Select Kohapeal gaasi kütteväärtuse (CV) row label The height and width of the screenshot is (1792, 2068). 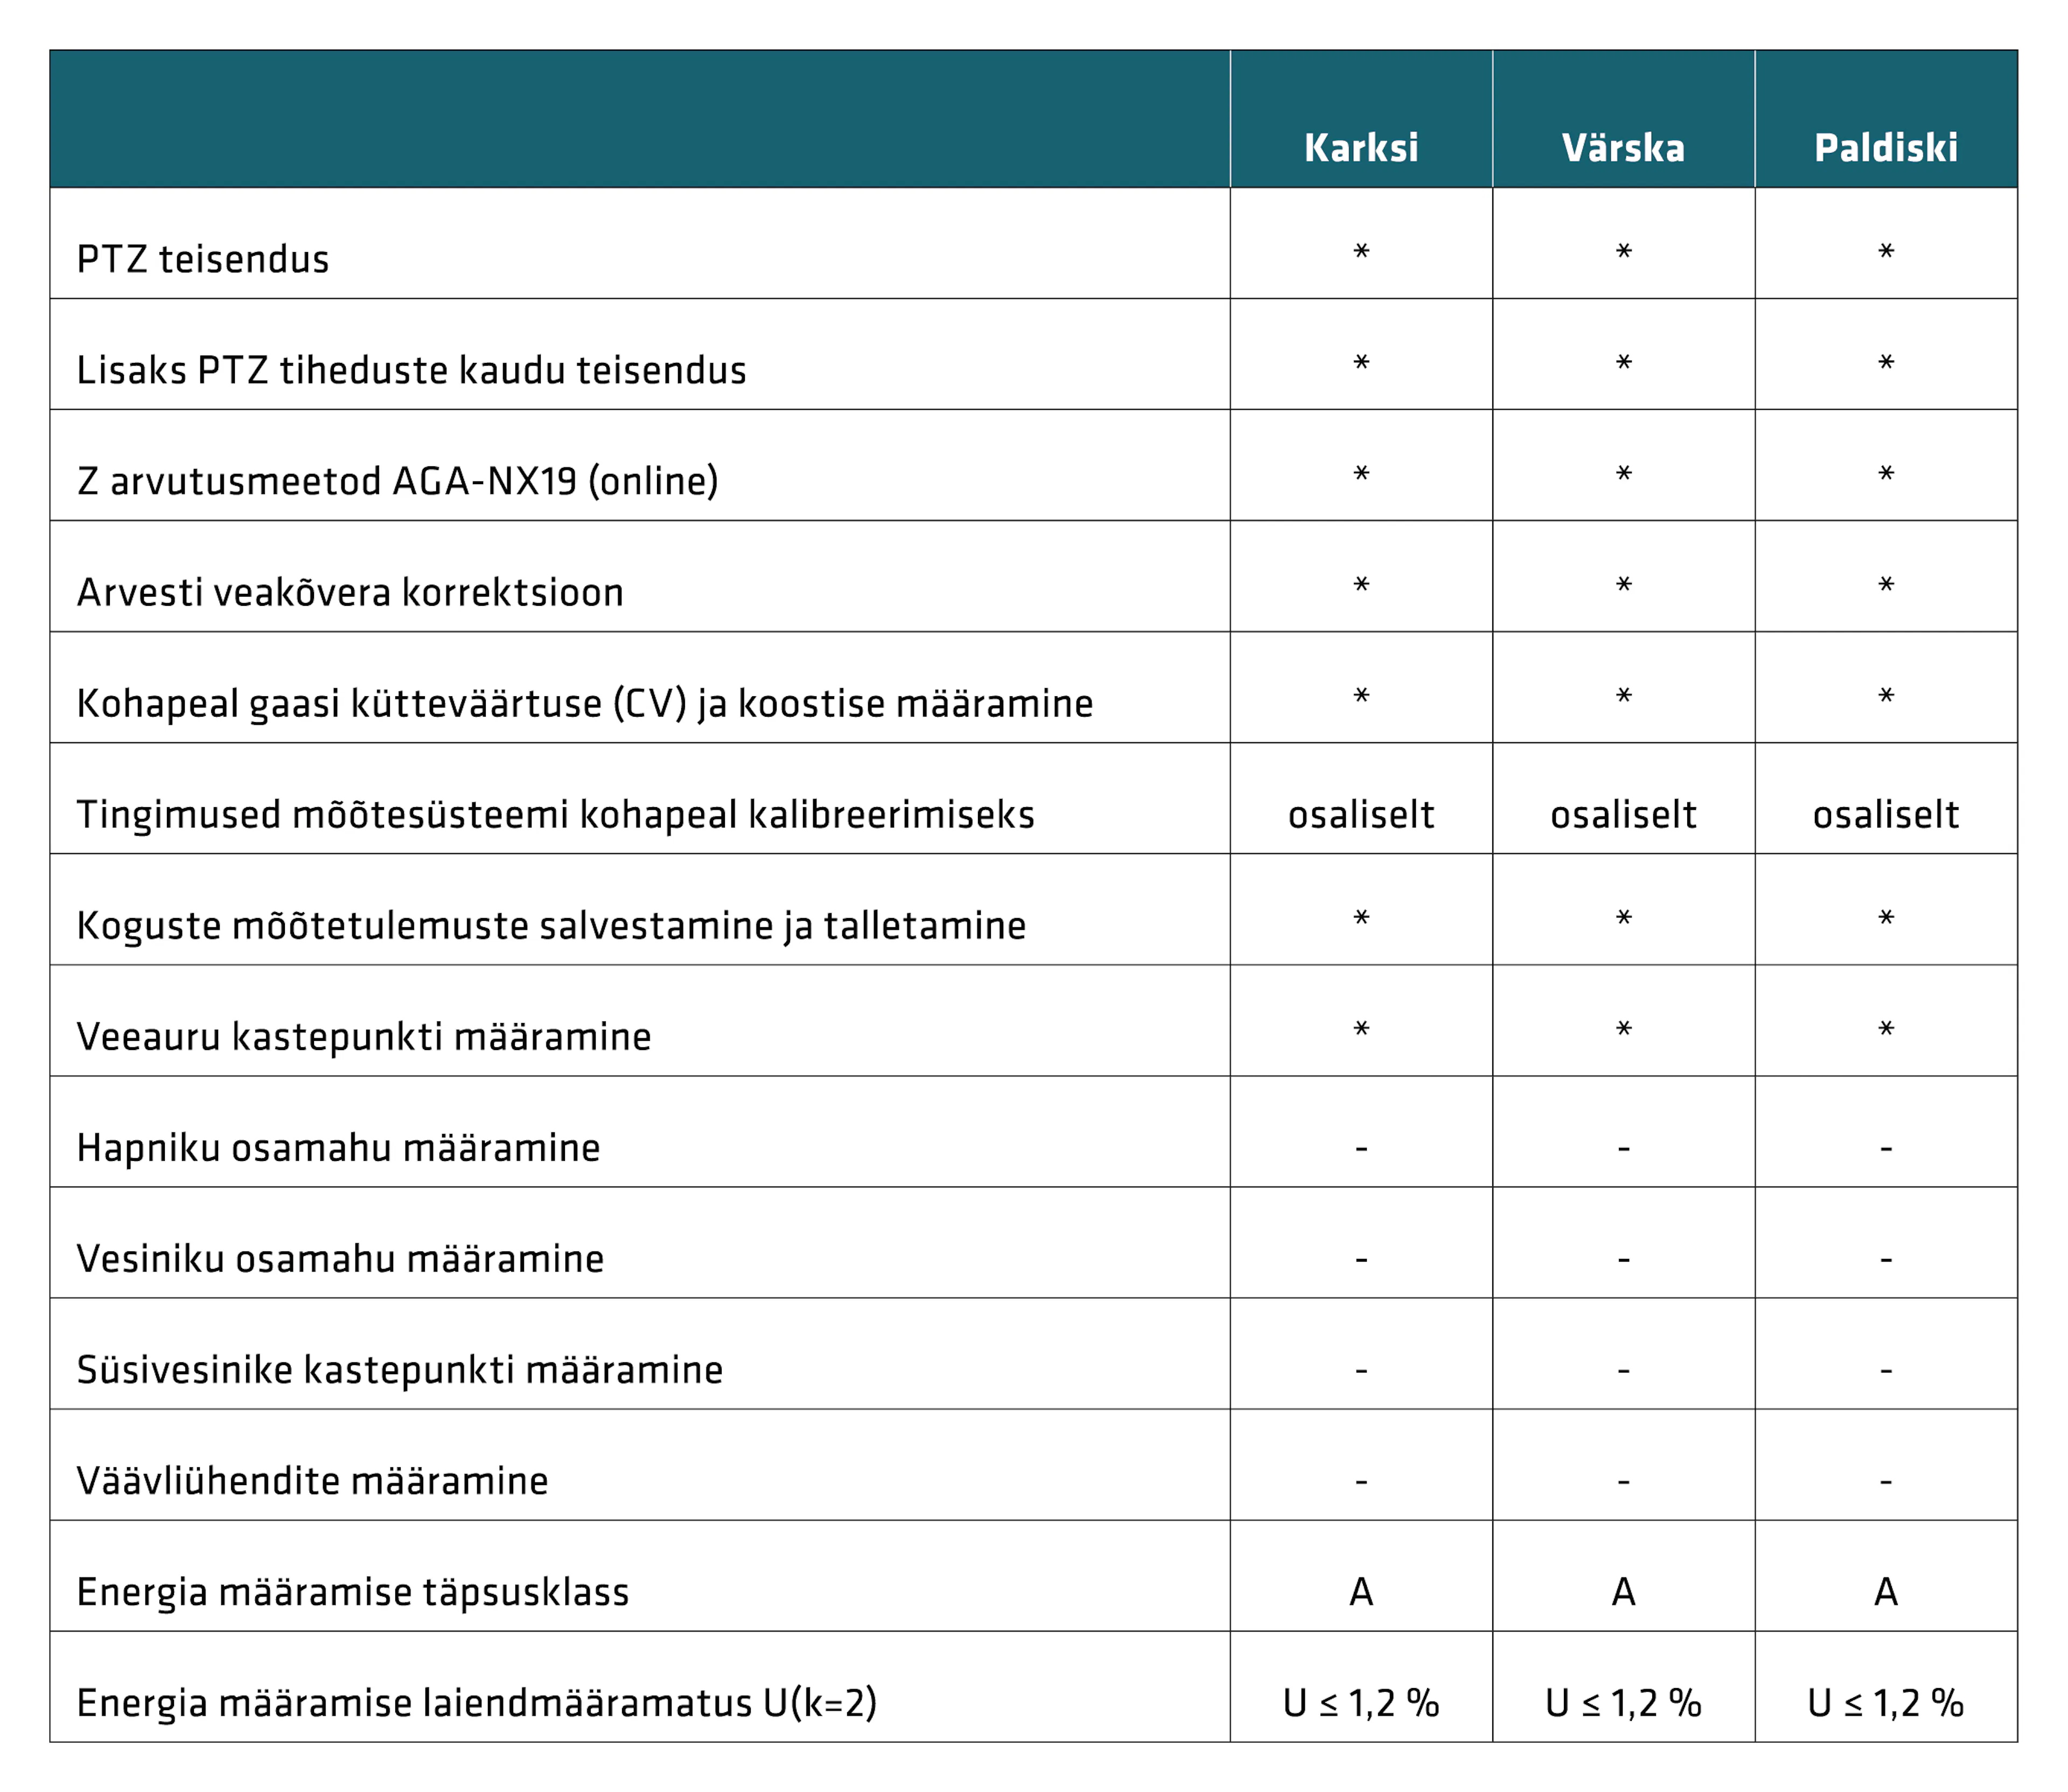pyautogui.click(x=585, y=703)
